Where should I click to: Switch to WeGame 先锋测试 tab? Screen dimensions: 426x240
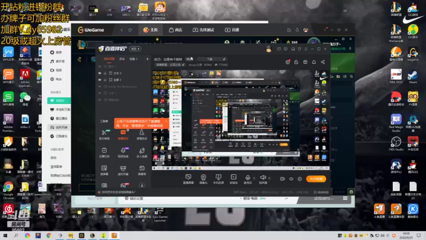click(203, 30)
